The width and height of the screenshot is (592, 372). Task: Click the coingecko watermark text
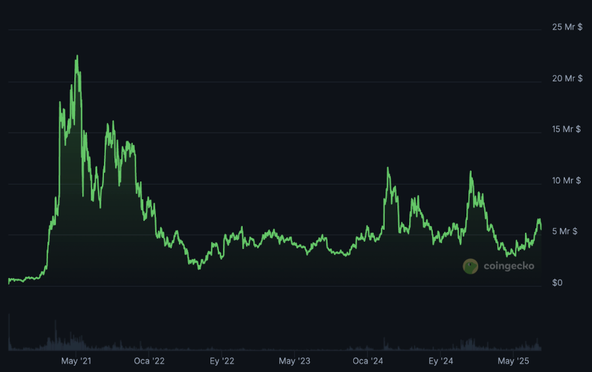tap(508, 266)
